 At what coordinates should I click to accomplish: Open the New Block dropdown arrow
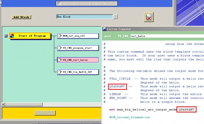pyautogui.click(x=115, y=17)
